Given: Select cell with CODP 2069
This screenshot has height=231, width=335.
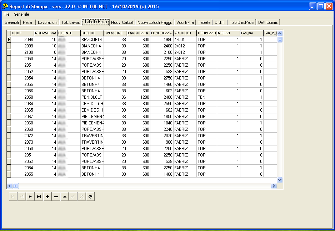Looking at the screenshot, I should coord(22,129).
